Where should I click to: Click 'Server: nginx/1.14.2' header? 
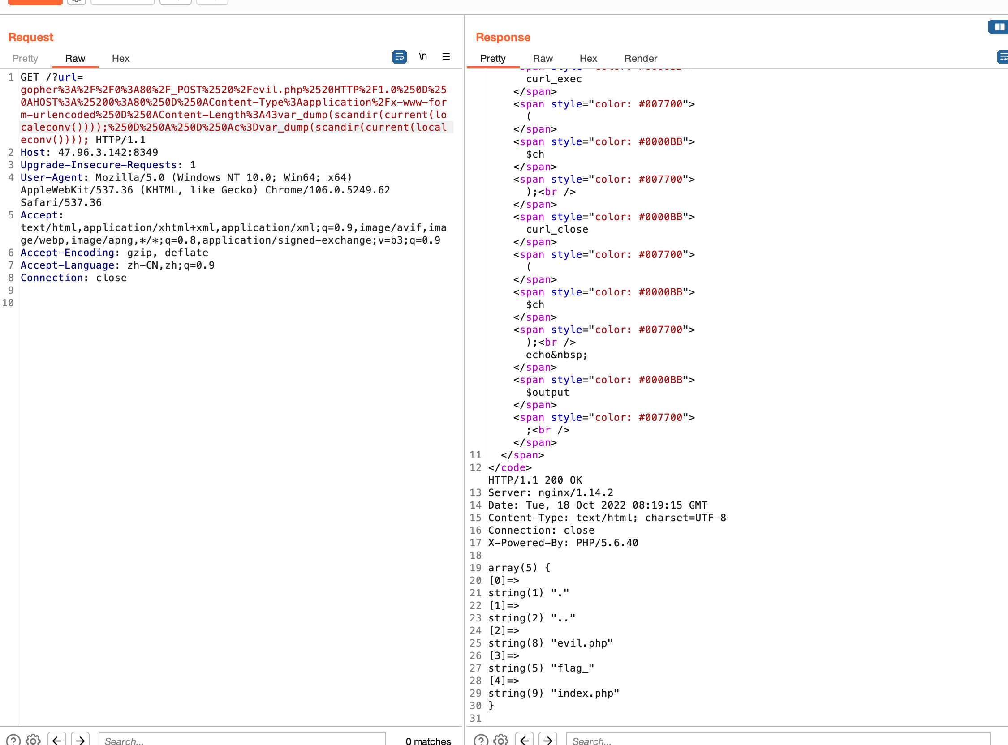tap(551, 493)
